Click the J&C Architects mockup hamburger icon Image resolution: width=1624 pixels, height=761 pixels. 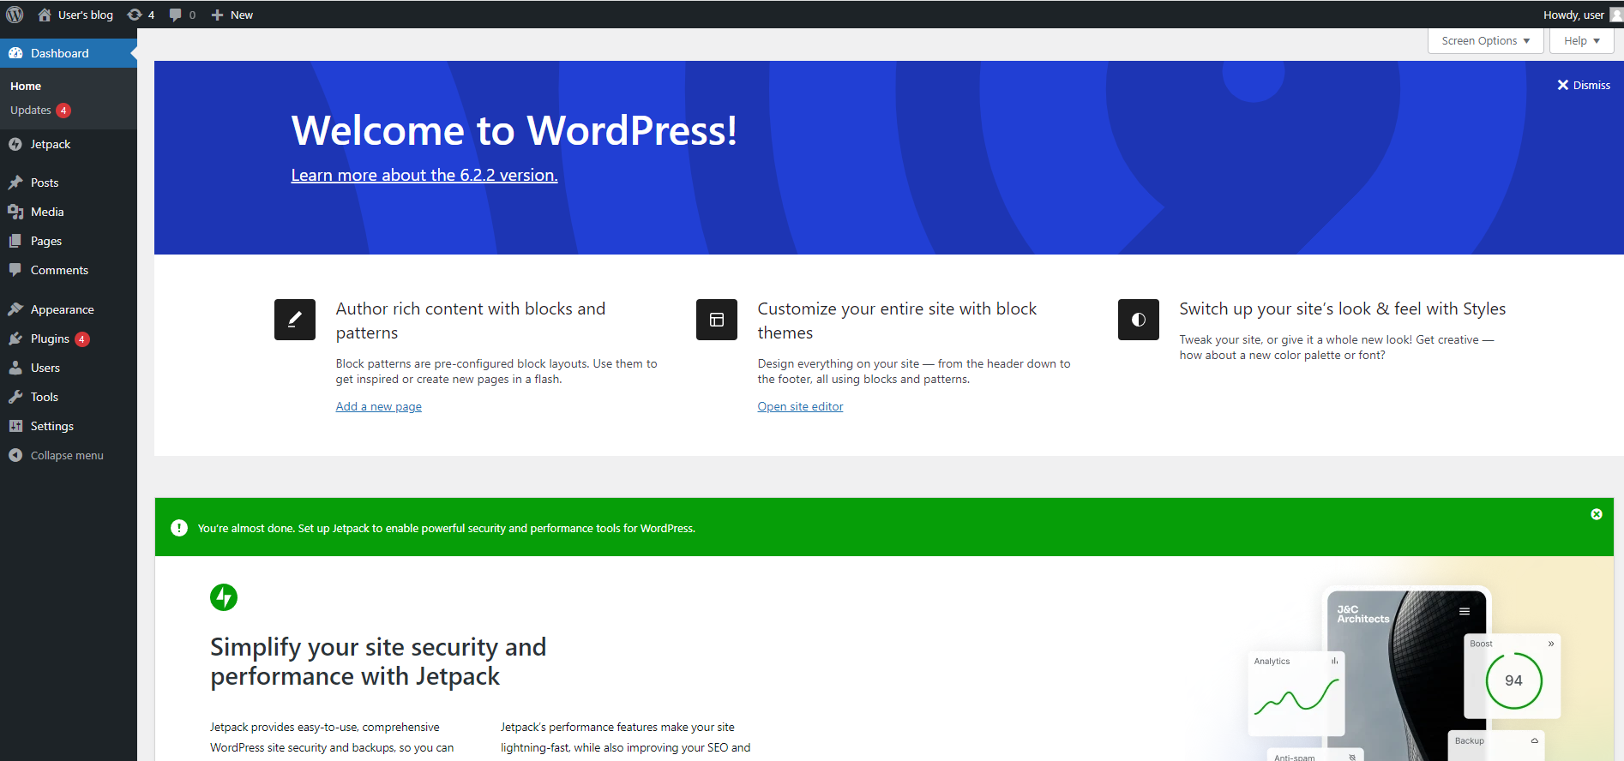pos(1465,611)
